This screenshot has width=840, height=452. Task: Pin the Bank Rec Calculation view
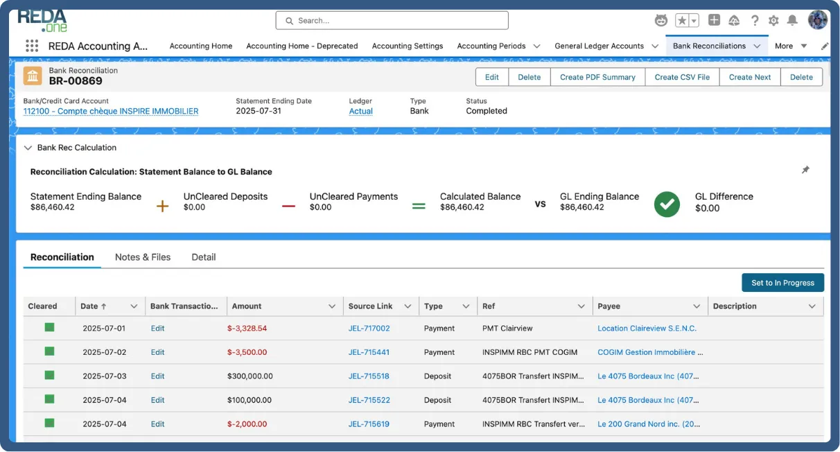pyautogui.click(x=805, y=169)
